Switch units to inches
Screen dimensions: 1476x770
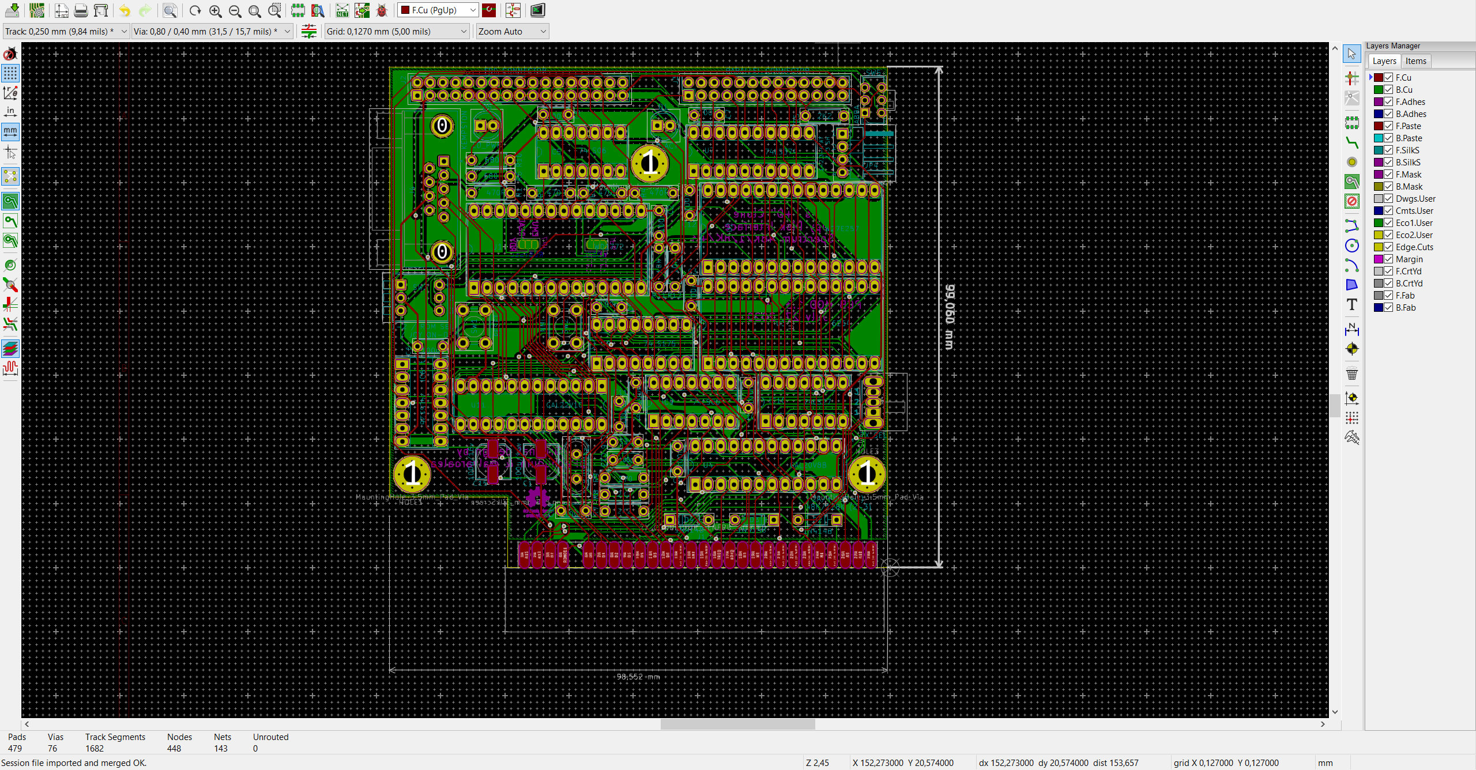point(10,112)
